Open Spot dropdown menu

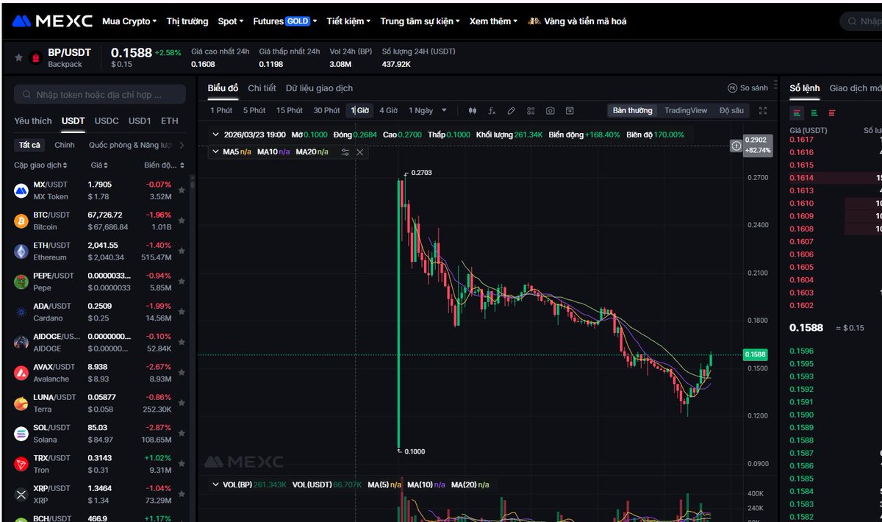231,21
